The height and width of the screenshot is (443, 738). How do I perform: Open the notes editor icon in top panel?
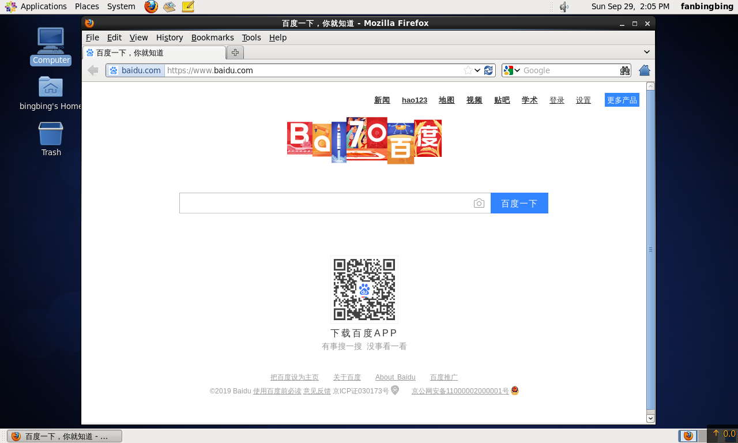pyautogui.click(x=188, y=6)
